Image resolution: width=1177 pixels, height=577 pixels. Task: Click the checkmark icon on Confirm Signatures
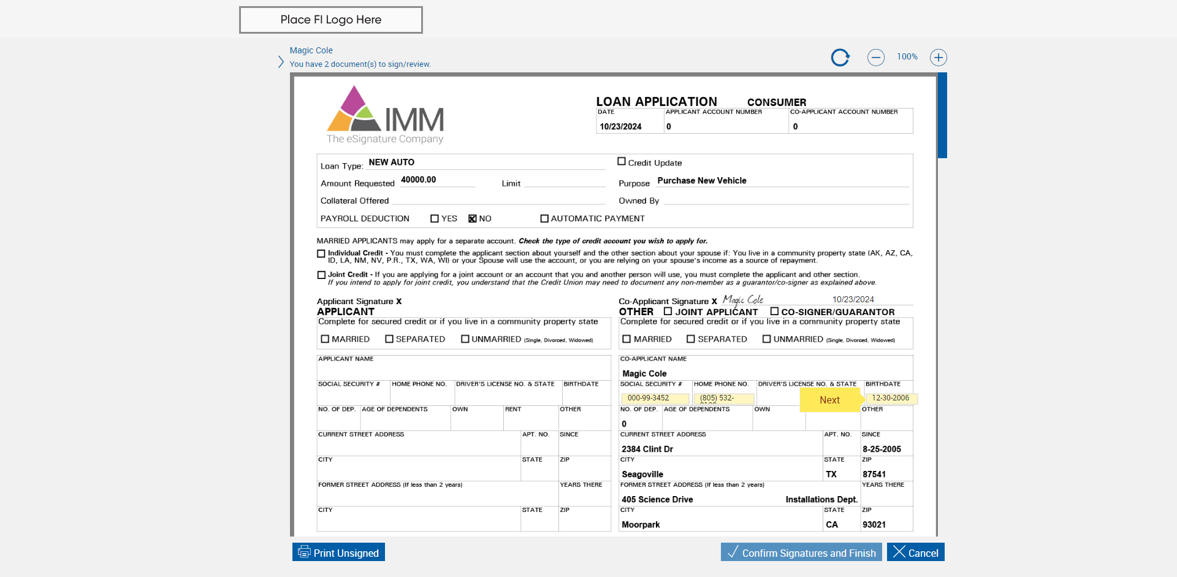[x=733, y=552]
